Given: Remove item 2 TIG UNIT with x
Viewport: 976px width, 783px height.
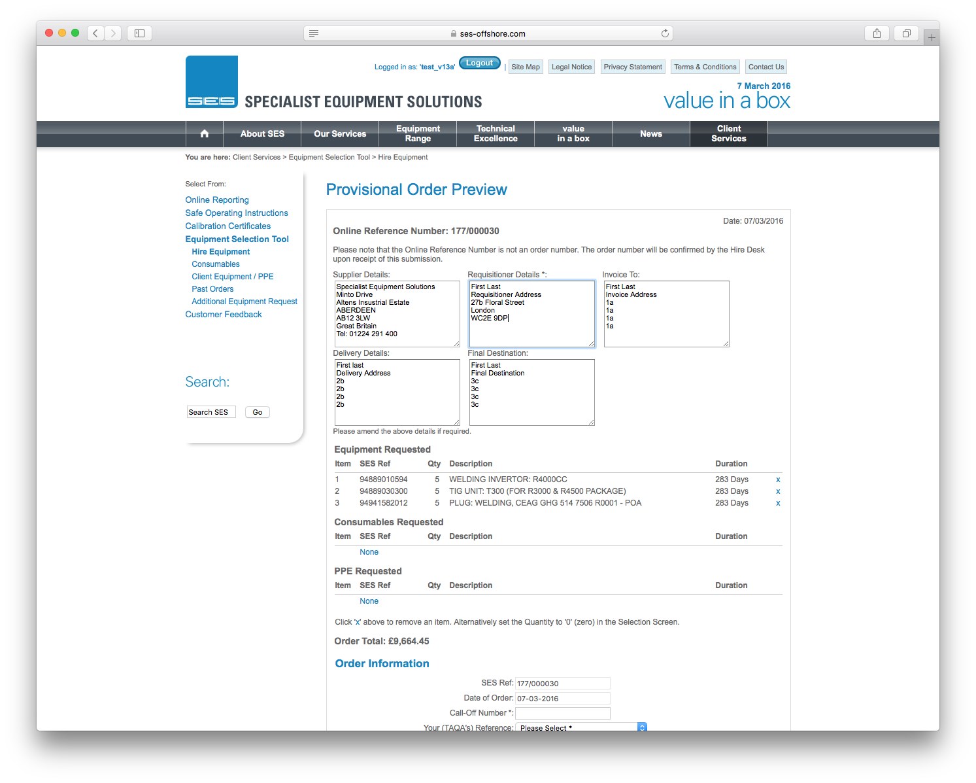Looking at the screenshot, I should [778, 491].
